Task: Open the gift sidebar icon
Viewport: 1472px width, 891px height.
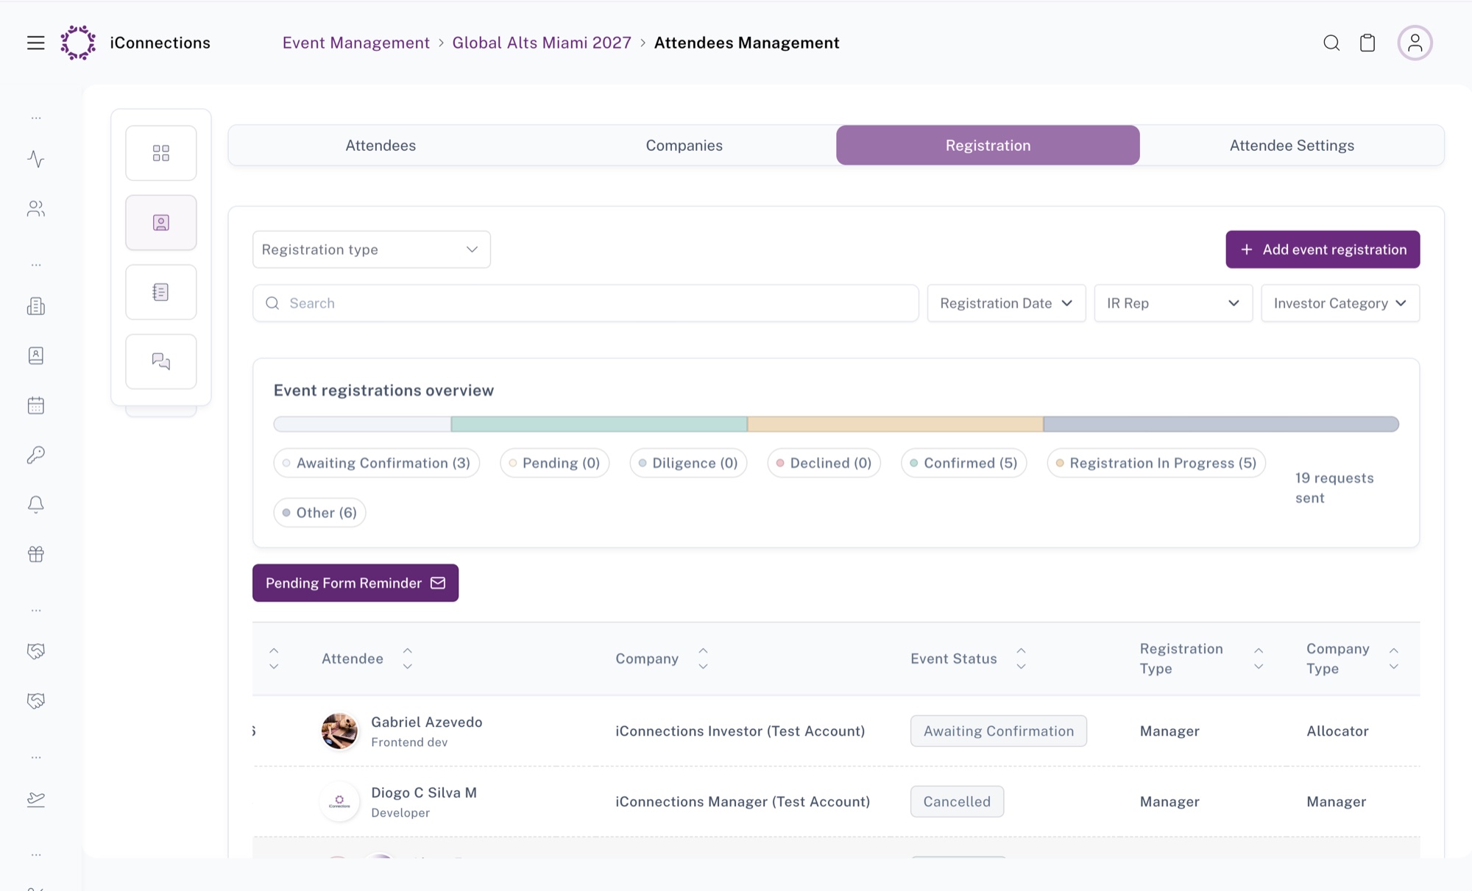Action: tap(36, 554)
